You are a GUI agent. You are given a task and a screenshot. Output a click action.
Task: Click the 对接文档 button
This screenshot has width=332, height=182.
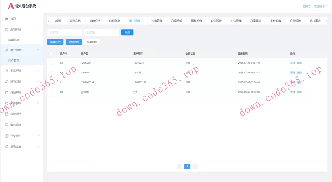[x=74, y=42]
